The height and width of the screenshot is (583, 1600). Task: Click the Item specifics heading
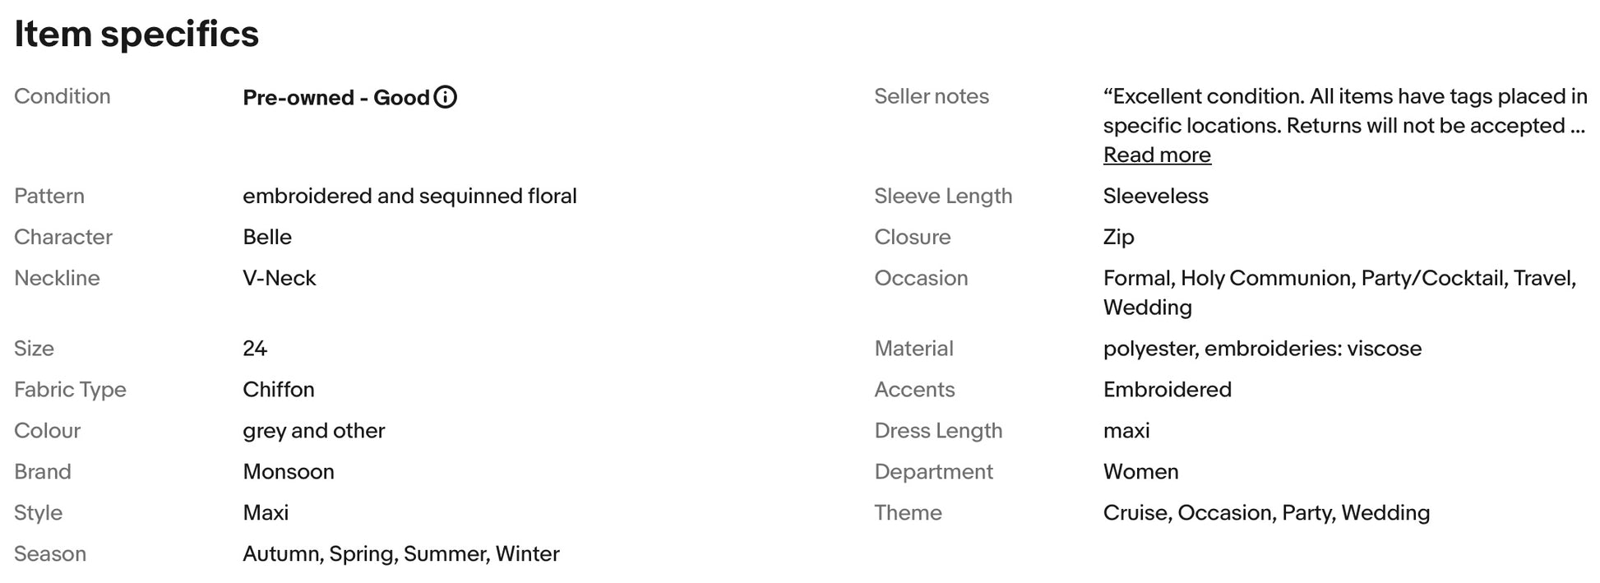click(136, 34)
